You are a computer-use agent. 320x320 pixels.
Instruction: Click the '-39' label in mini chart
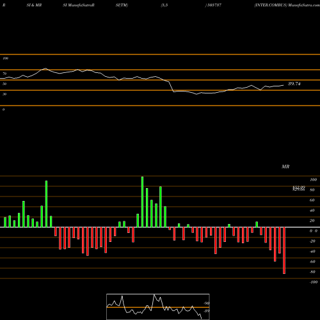207,310
